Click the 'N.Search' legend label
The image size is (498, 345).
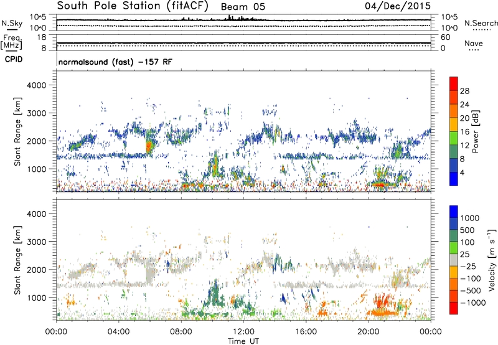[481, 23]
